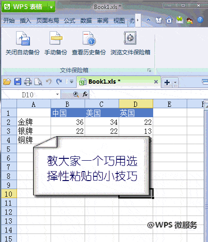This screenshot has height=242, width=208.
Task: Select column B header
Action: (68, 104)
